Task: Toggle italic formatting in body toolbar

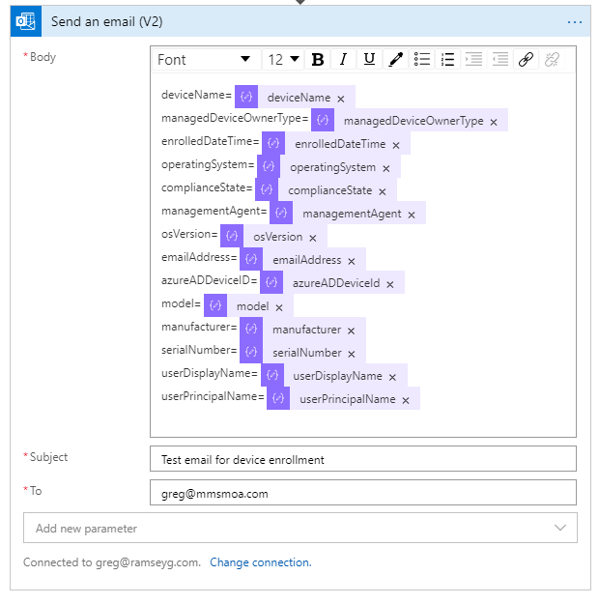Action: (x=343, y=60)
